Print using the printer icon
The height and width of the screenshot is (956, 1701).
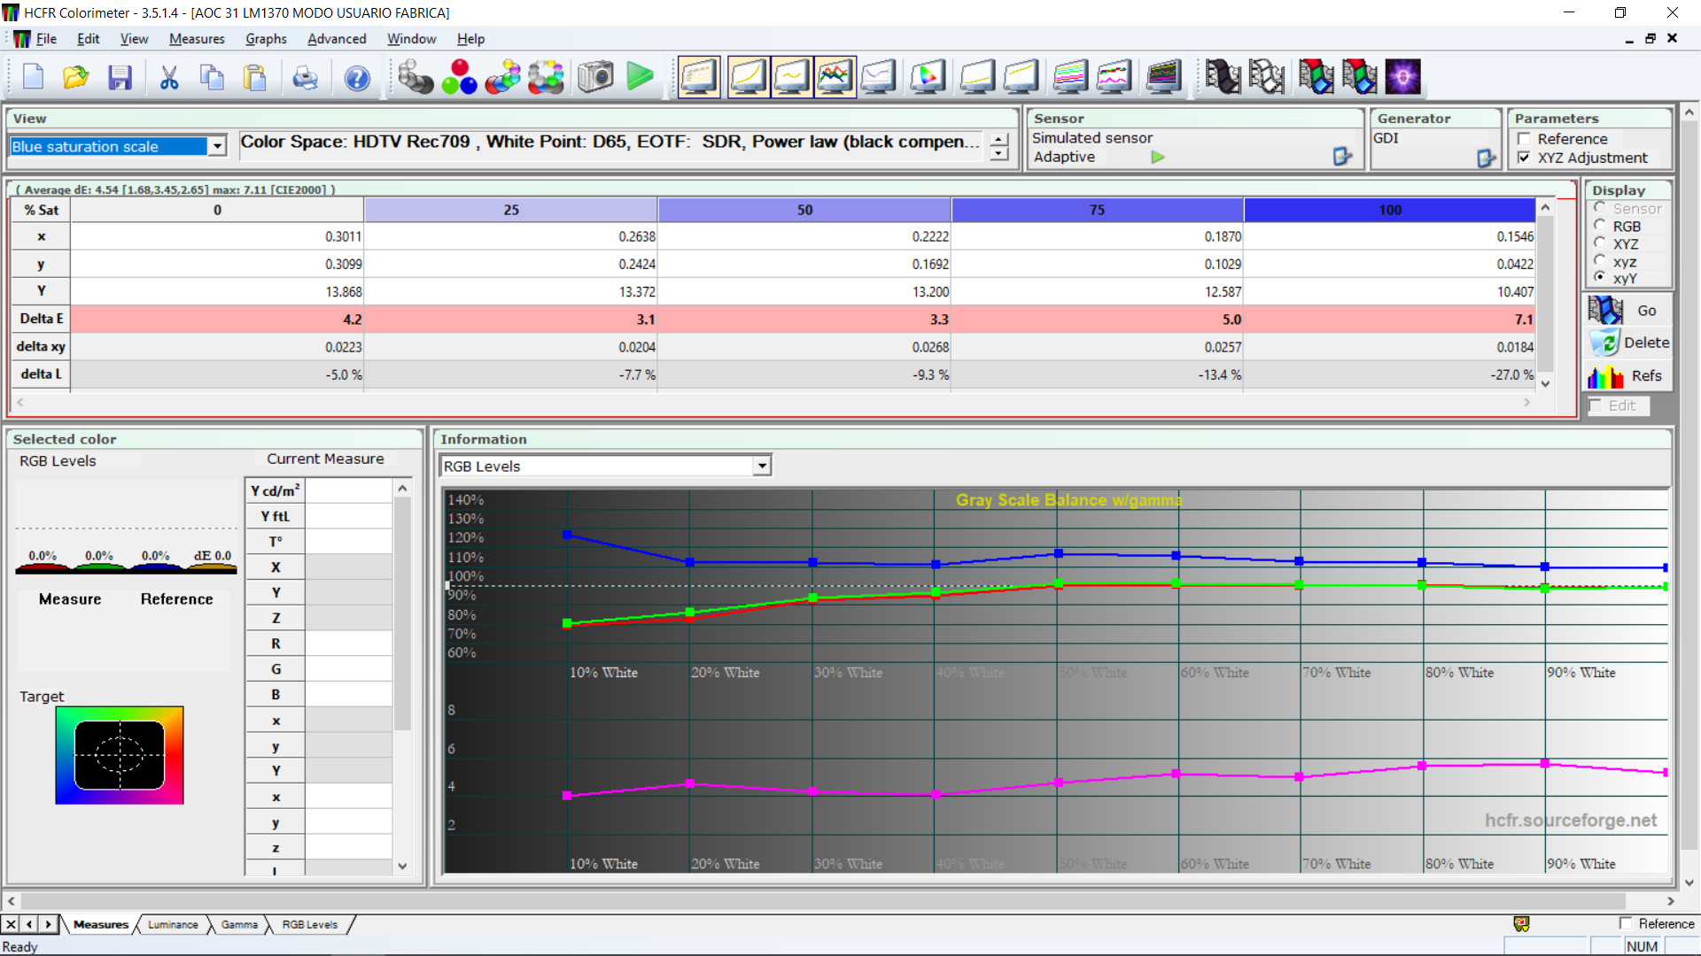[x=305, y=78]
